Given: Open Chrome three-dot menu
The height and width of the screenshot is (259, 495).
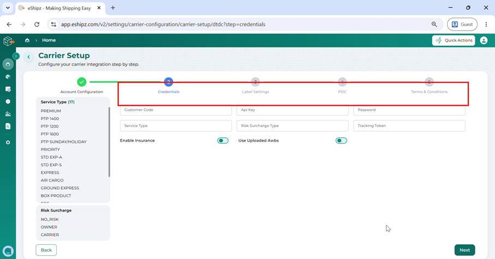Looking at the screenshot, I should 486,25.
